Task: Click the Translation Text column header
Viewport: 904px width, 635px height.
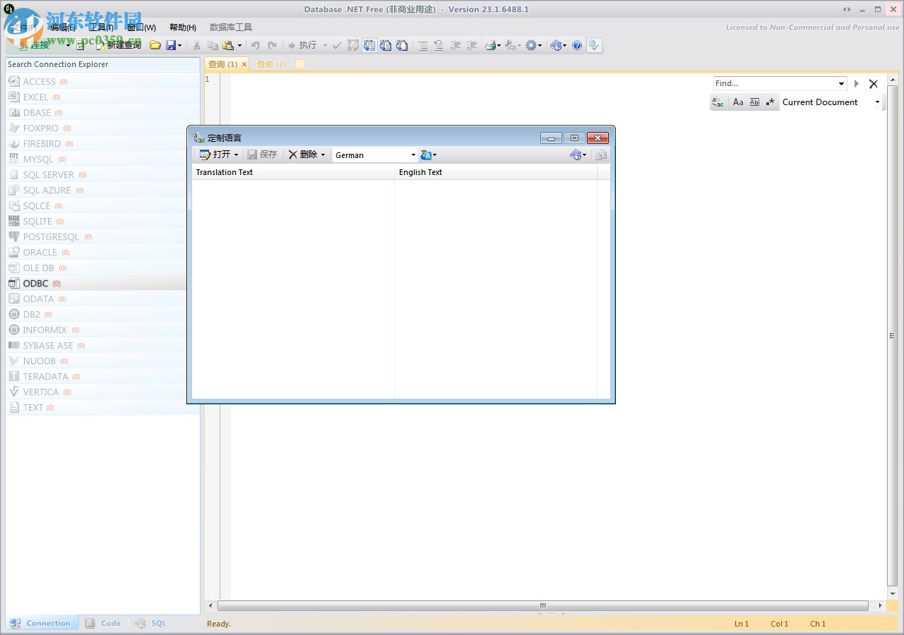Action: click(x=293, y=172)
